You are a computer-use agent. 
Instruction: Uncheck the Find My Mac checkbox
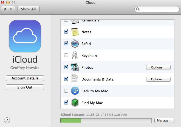[66, 102]
